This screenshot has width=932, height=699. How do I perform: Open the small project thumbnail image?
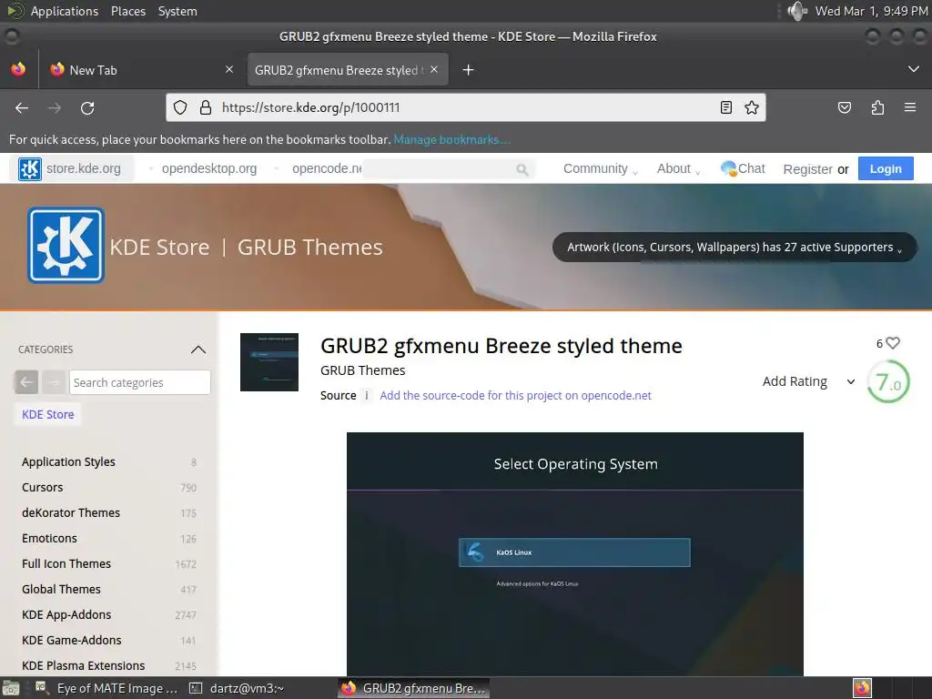[x=269, y=362]
